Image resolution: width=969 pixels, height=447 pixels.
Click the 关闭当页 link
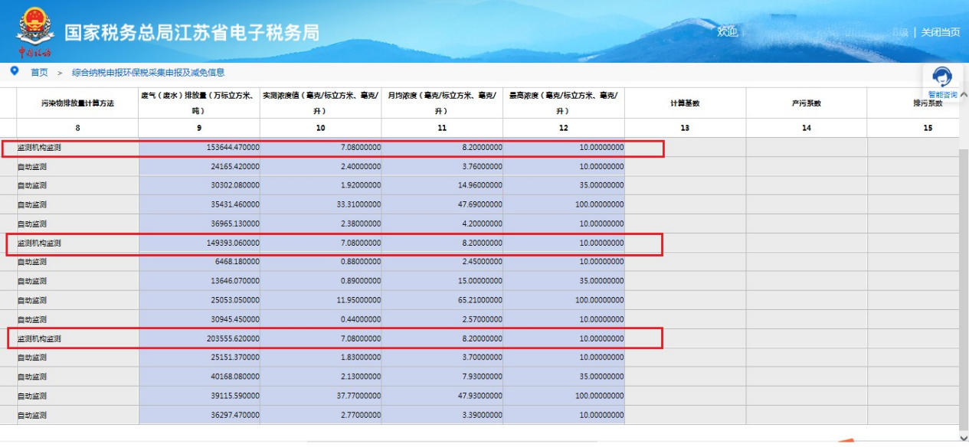point(940,32)
